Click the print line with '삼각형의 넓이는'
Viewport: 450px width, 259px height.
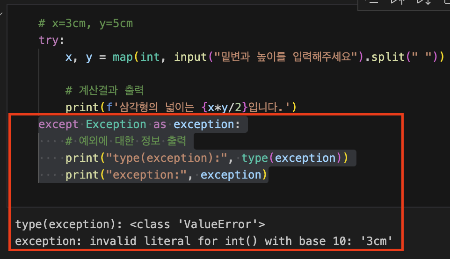pyautogui.click(x=181, y=108)
